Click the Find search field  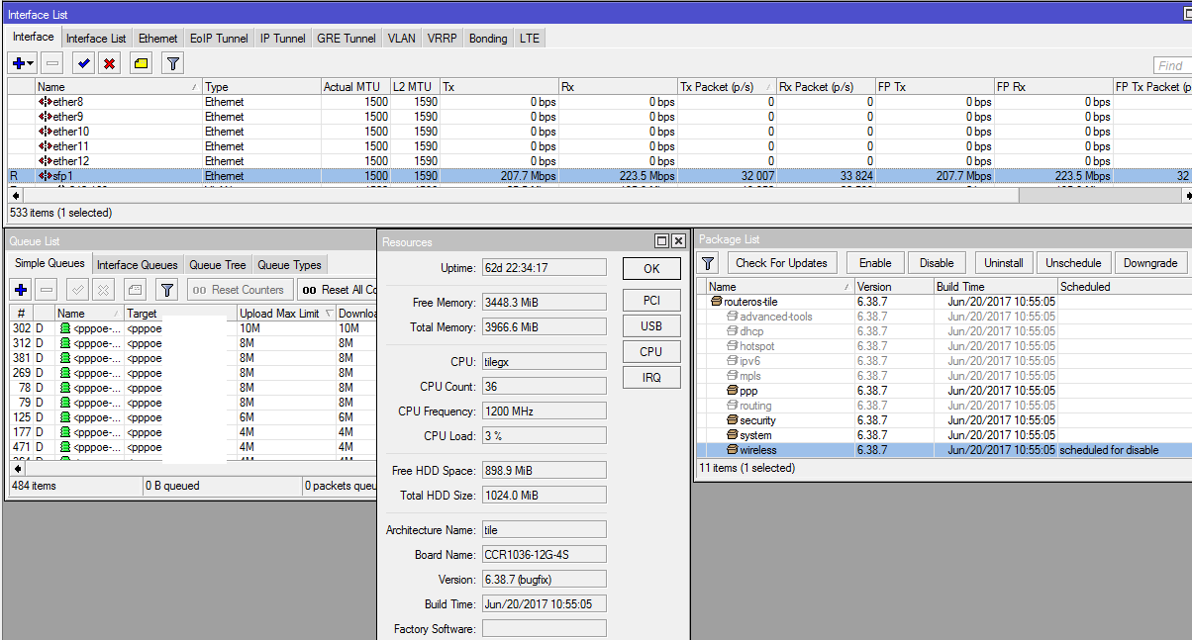click(1172, 65)
